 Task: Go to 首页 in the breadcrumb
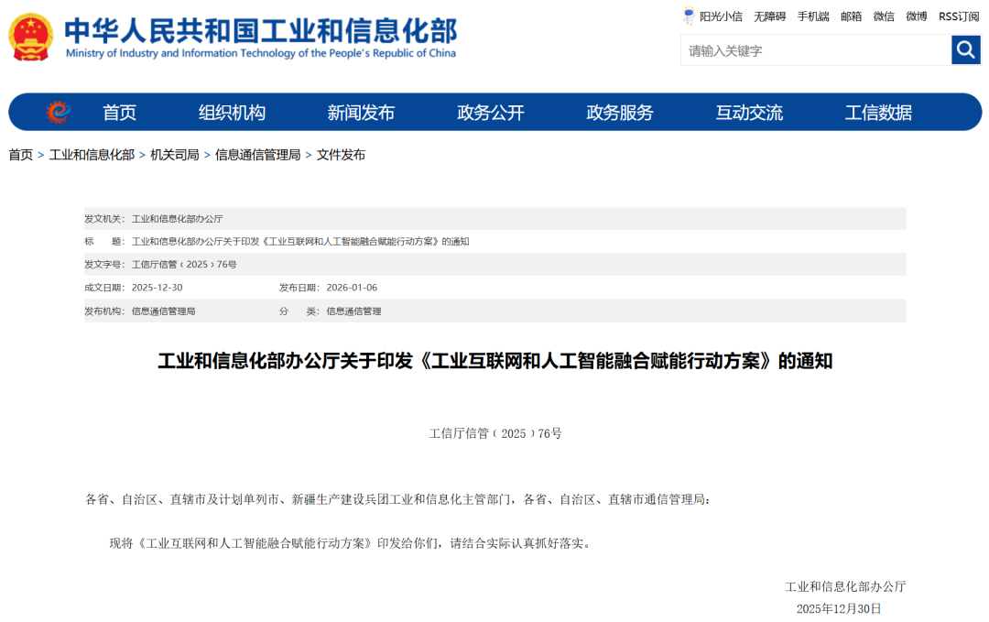(21, 155)
